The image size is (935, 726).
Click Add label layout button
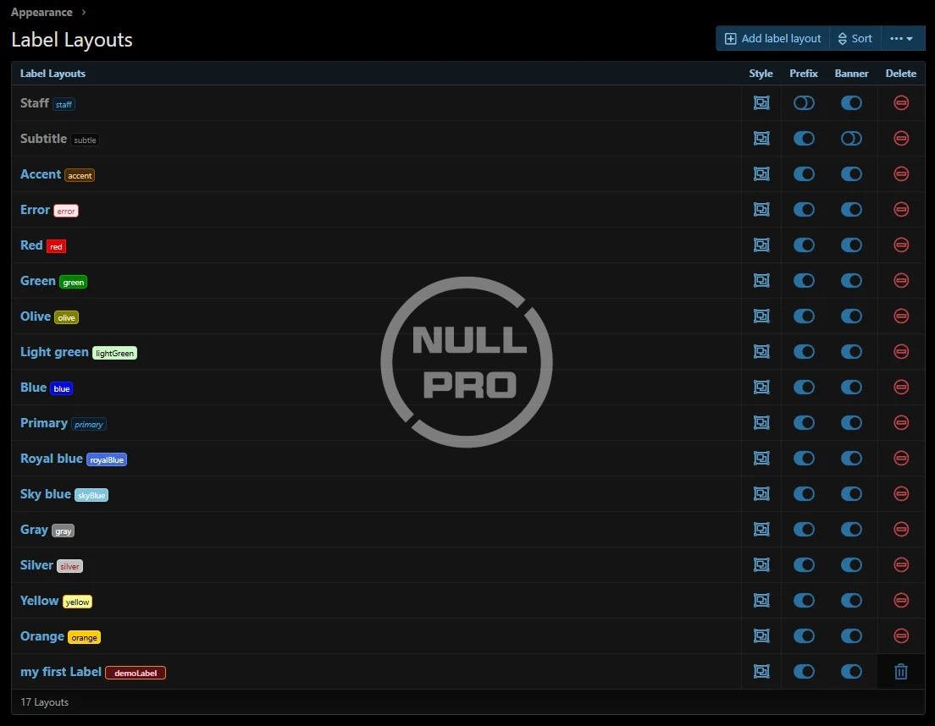pos(772,39)
